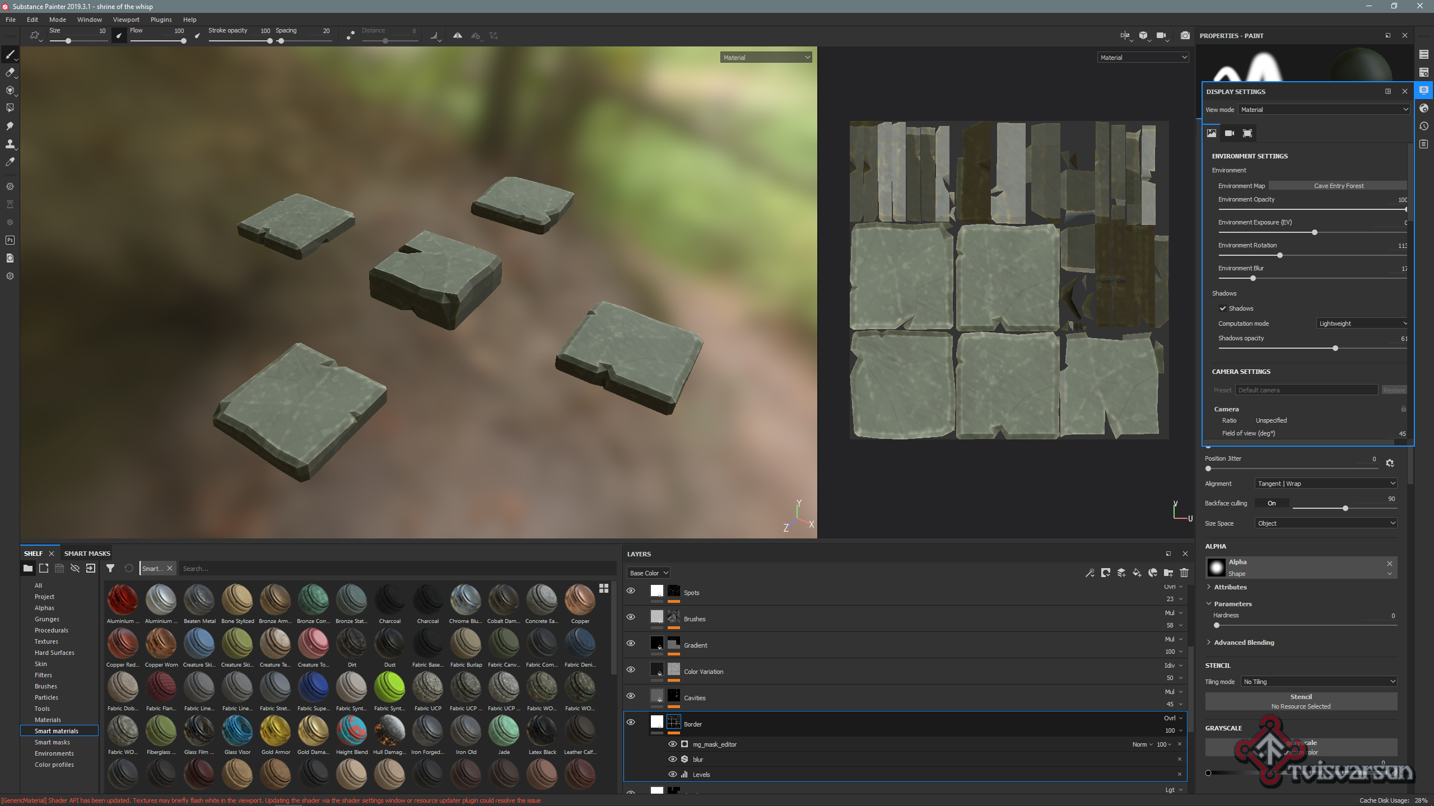Uncheck the Shadows checkbox
This screenshot has height=806, width=1434.
(x=1223, y=308)
